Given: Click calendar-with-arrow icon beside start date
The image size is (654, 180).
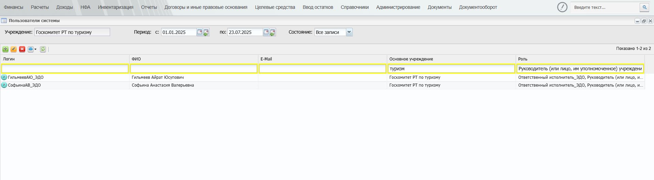Looking at the screenshot, I should 206,33.
